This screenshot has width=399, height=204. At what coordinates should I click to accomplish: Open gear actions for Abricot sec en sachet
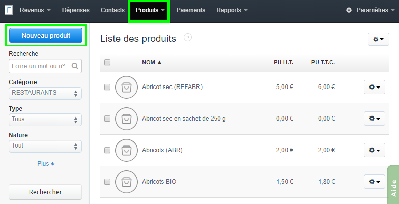[x=374, y=119]
